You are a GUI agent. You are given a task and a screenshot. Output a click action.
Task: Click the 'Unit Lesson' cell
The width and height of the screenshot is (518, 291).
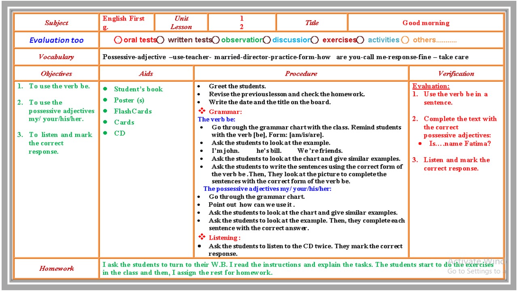coord(181,23)
